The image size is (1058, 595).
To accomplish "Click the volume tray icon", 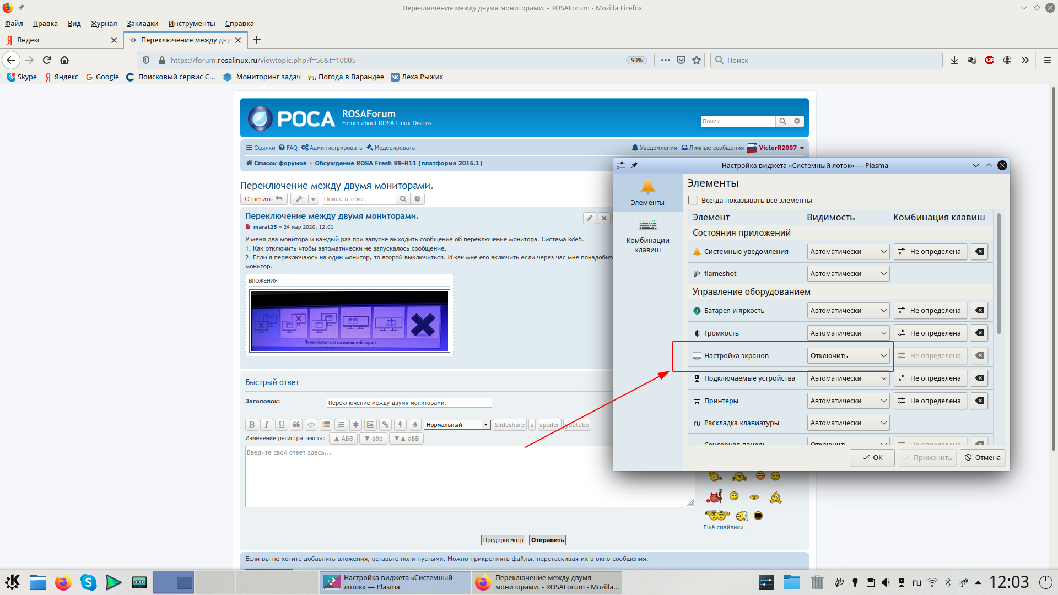I will click(886, 582).
